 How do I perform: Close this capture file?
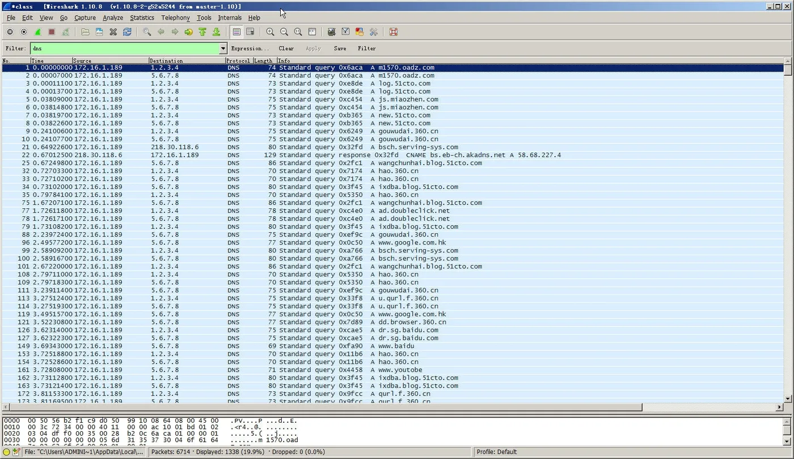point(113,32)
